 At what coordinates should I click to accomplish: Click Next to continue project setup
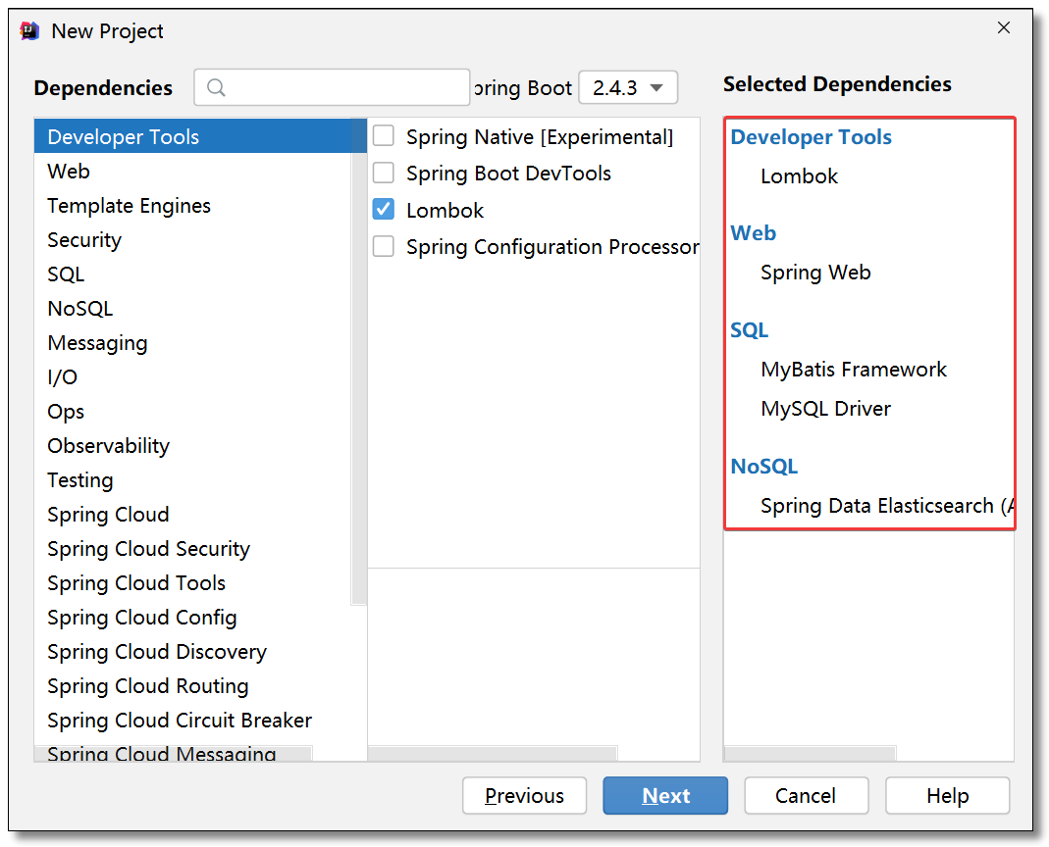coord(665,795)
